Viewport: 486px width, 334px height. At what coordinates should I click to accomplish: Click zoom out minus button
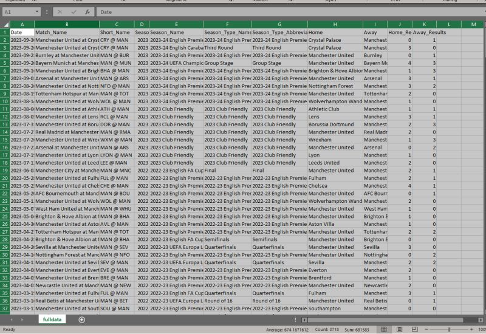click(426, 329)
